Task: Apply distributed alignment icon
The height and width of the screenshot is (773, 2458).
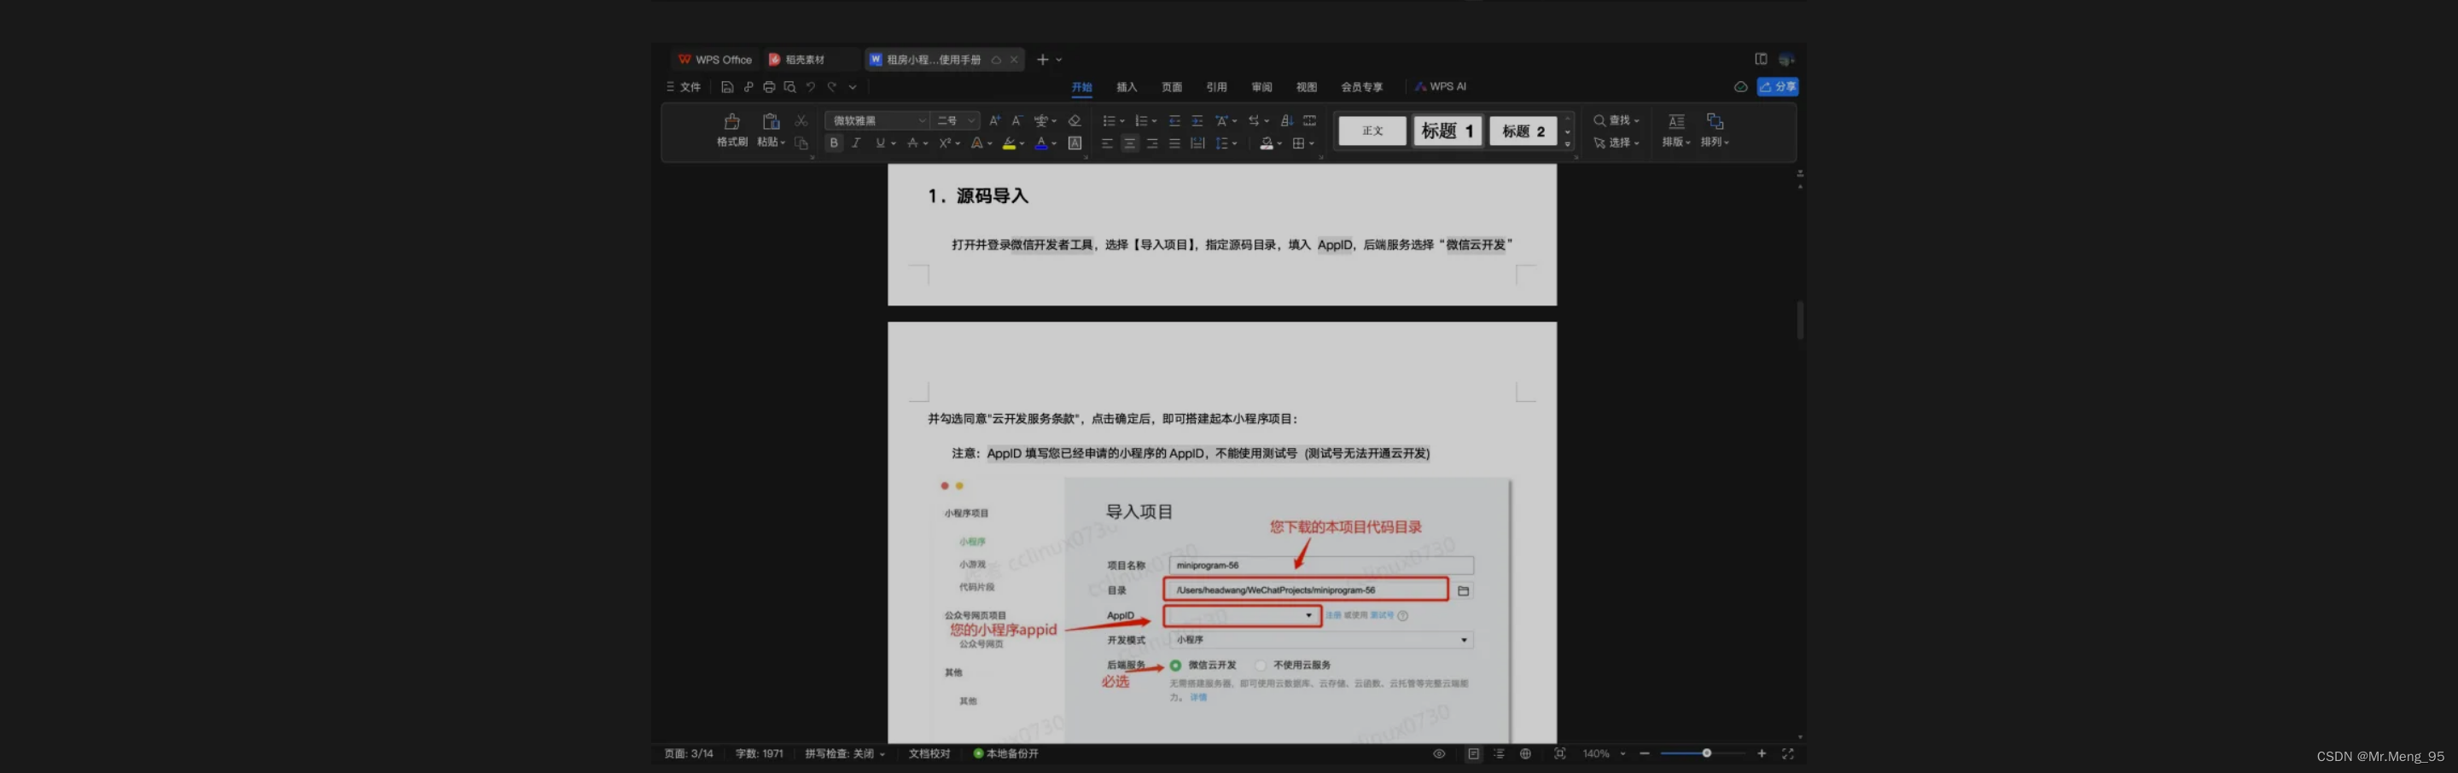Action: (1197, 143)
